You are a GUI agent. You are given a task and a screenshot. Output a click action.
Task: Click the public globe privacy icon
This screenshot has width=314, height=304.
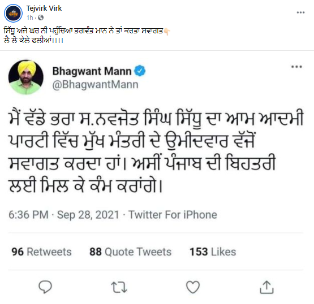click(x=41, y=18)
